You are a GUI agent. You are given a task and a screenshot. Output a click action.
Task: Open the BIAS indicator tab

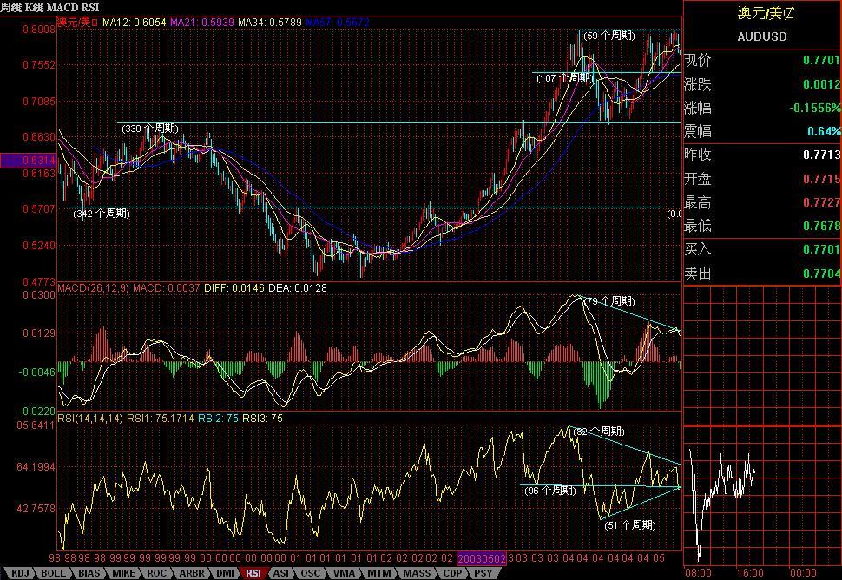[x=89, y=573]
